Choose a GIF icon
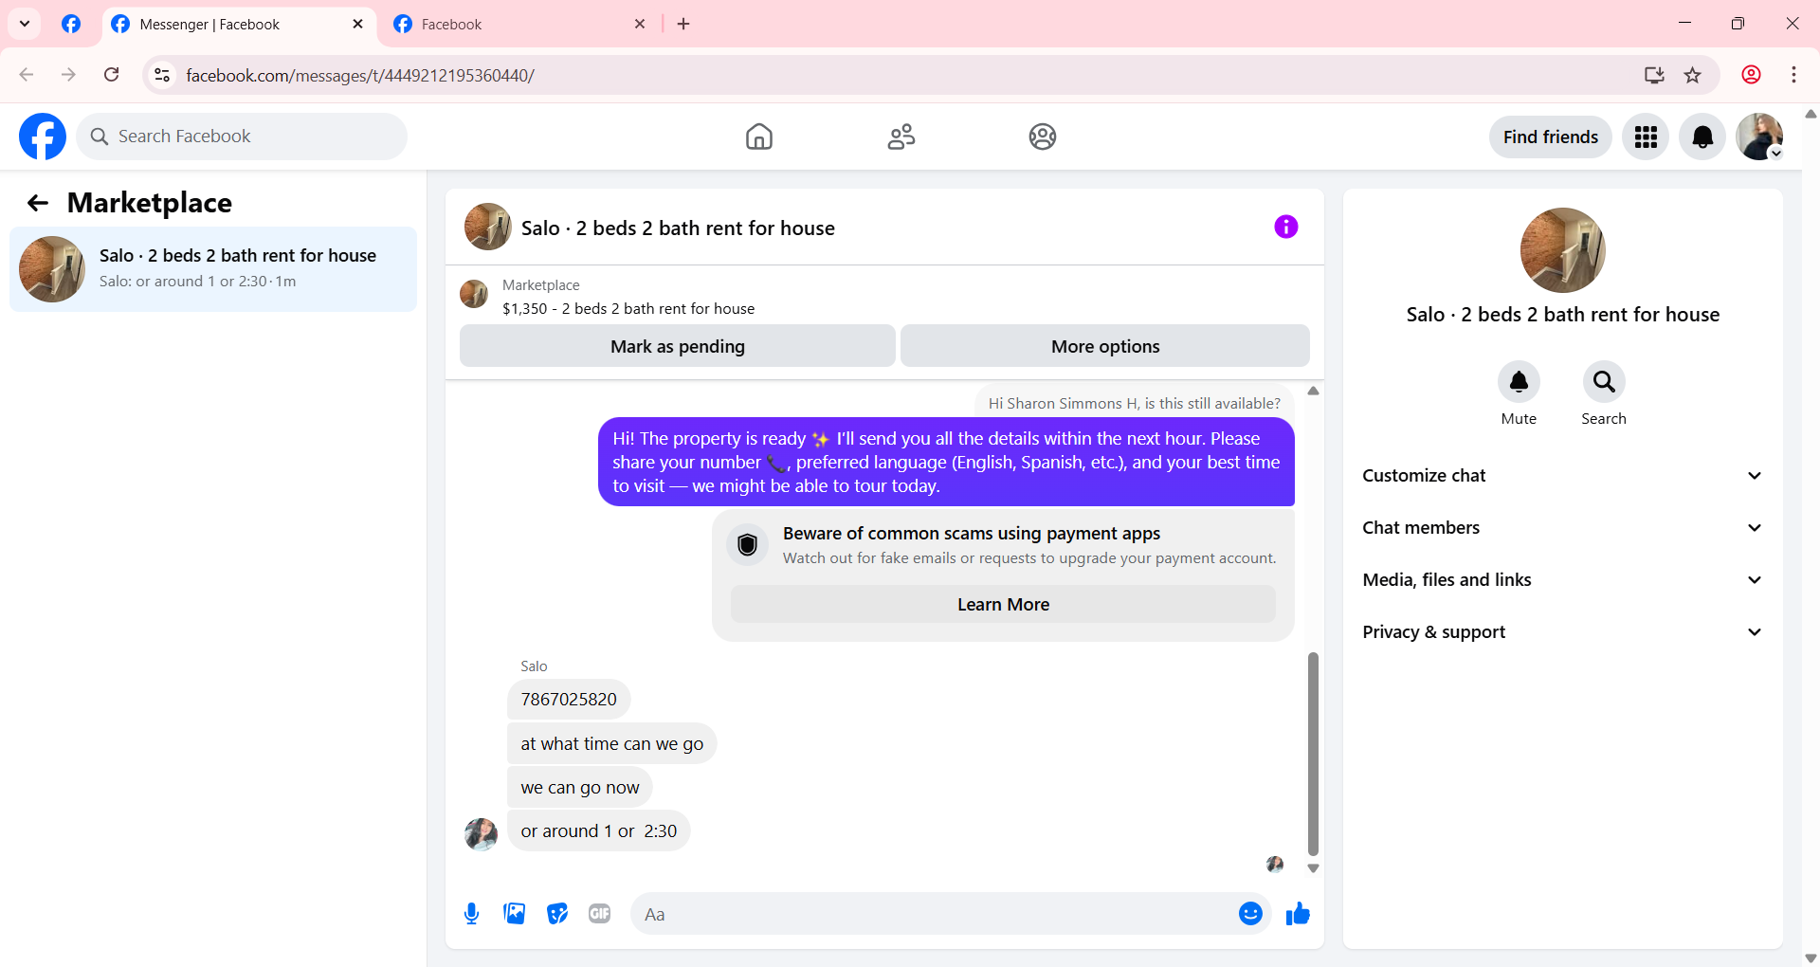Screen dimensions: 1820x967 [x=599, y=914]
